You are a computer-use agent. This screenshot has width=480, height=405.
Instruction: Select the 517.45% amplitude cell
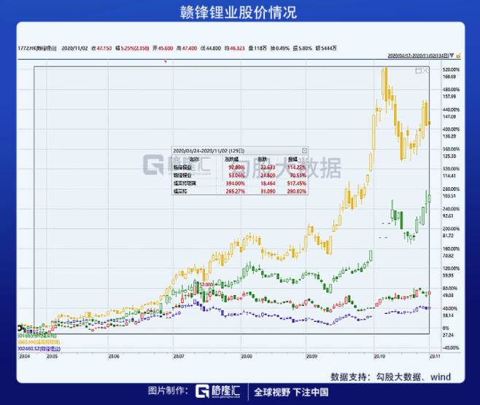point(297,183)
